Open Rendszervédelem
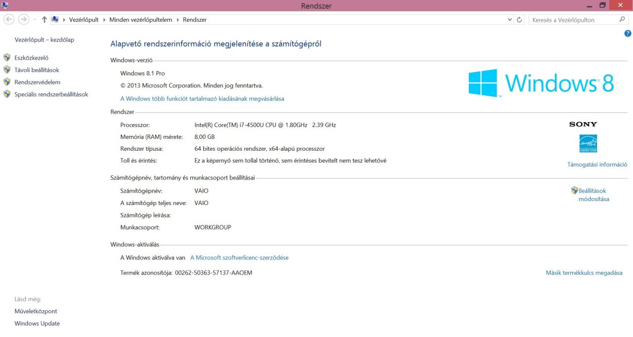 click(38, 82)
